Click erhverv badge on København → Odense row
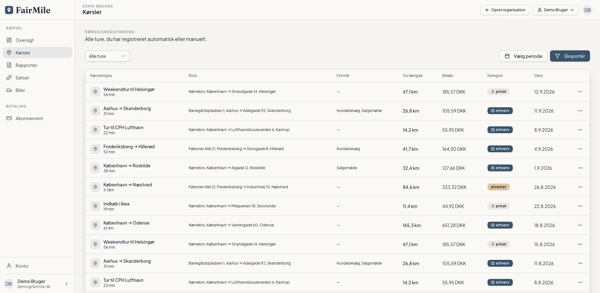 point(500,225)
